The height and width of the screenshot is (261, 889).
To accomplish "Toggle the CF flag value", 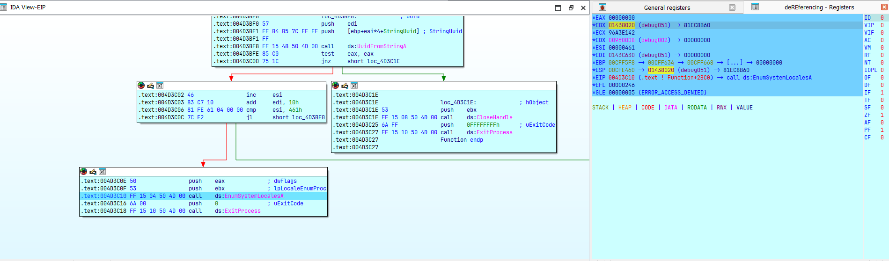I will pyautogui.click(x=882, y=138).
